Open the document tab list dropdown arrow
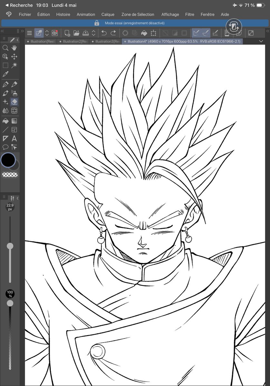 [x=261, y=41]
